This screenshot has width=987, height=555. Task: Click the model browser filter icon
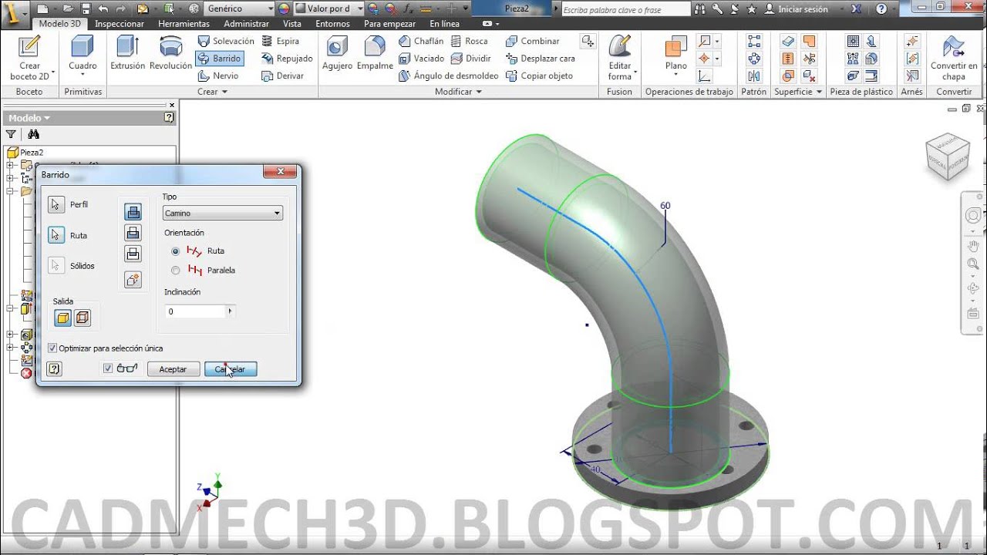pyautogui.click(x=11, y=134)
